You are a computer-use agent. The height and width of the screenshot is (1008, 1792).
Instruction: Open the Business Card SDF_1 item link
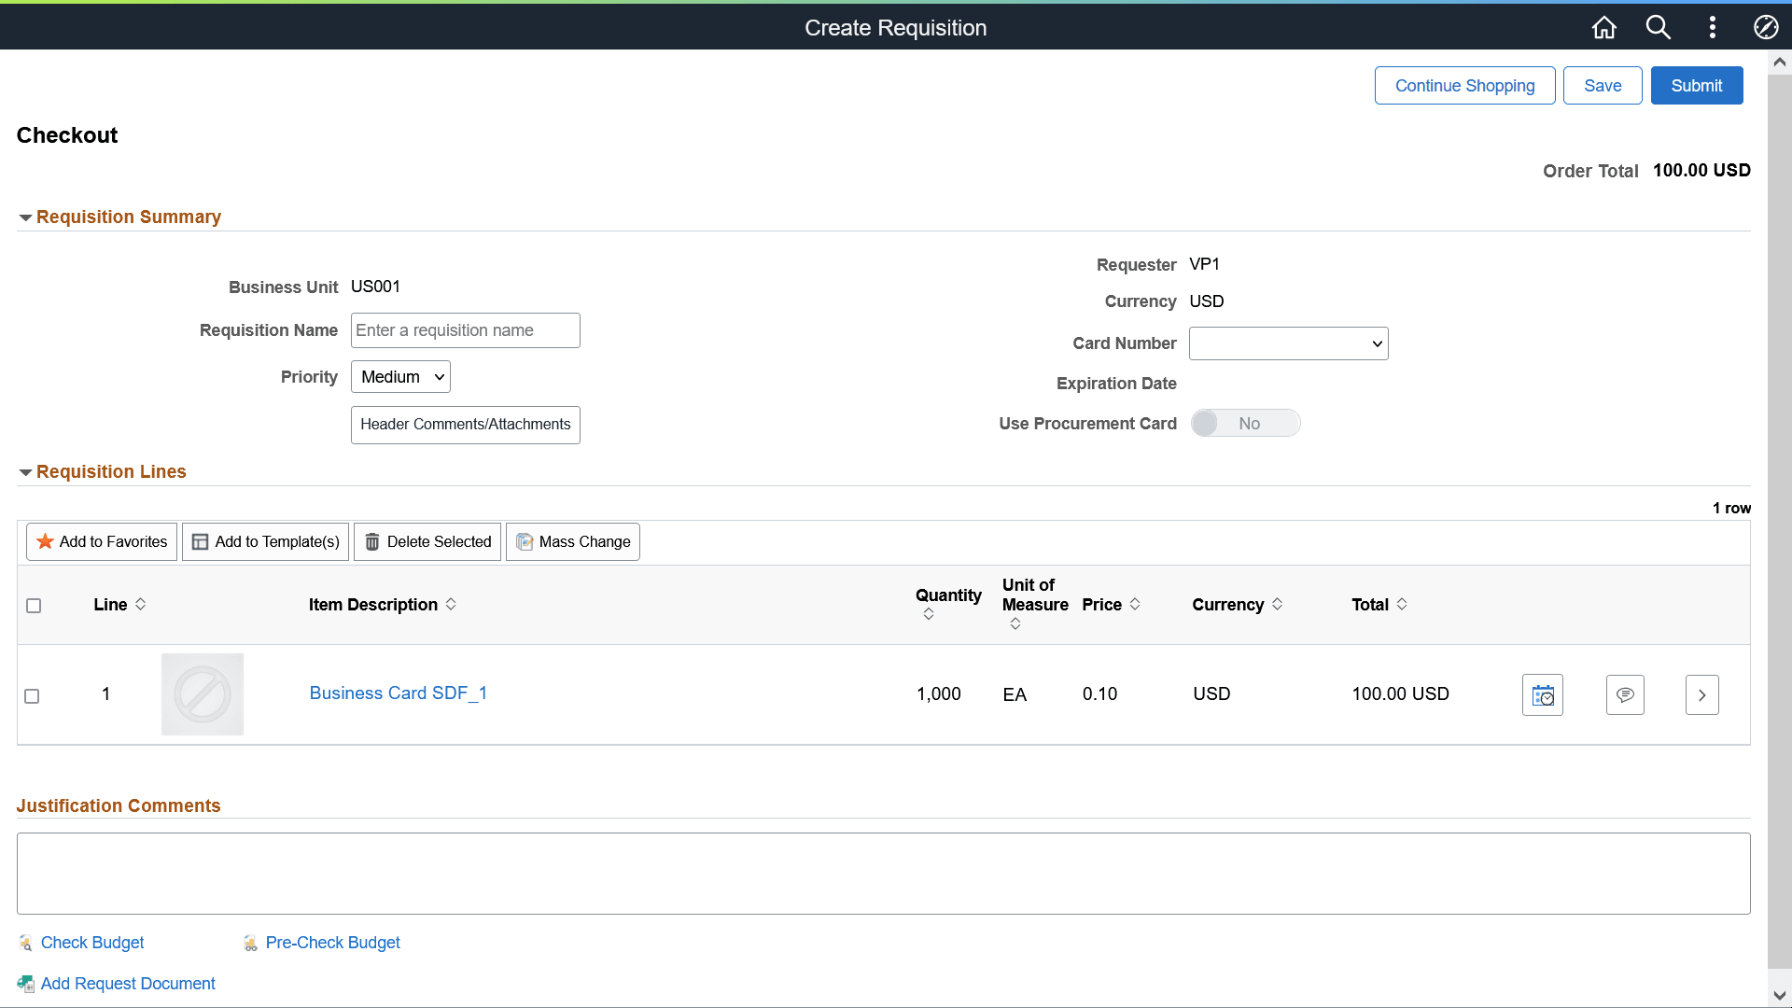point(397,693)
